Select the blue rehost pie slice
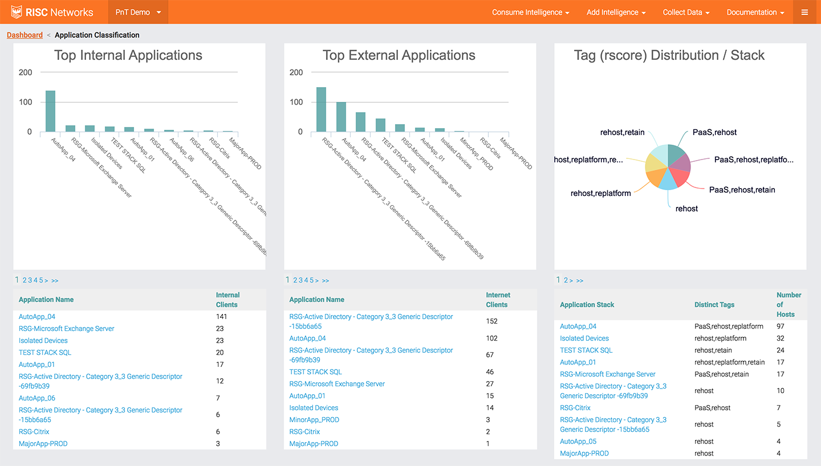 point(668,181)
